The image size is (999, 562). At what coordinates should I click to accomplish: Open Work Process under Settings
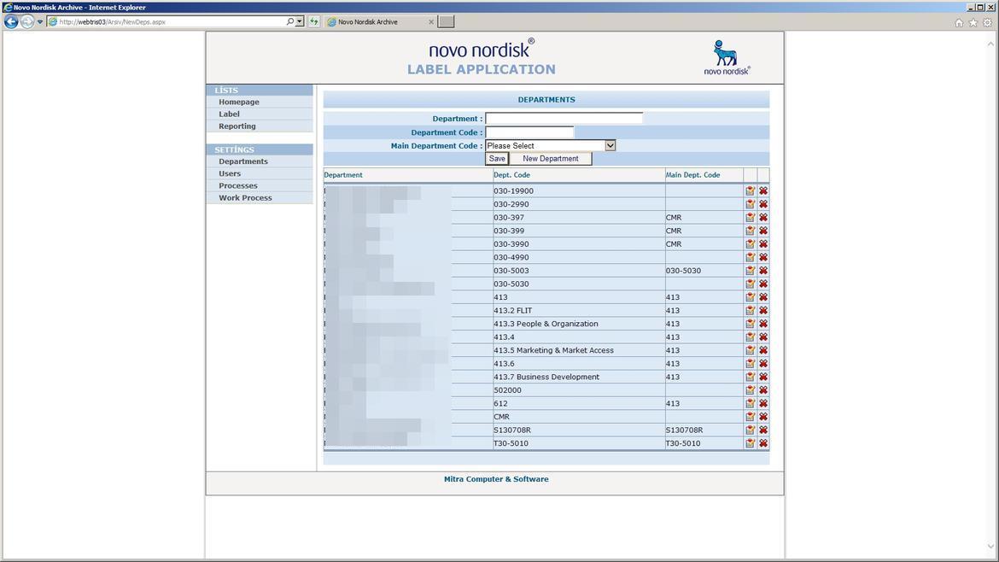click(245, 197)
